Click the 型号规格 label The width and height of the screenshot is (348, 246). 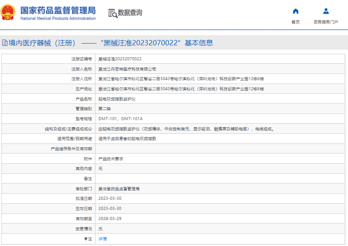(84, 119)
